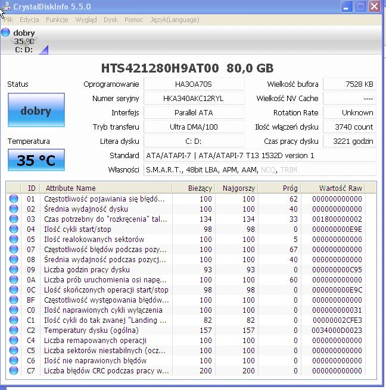Open the Pomoc menu

coord(134,20)
